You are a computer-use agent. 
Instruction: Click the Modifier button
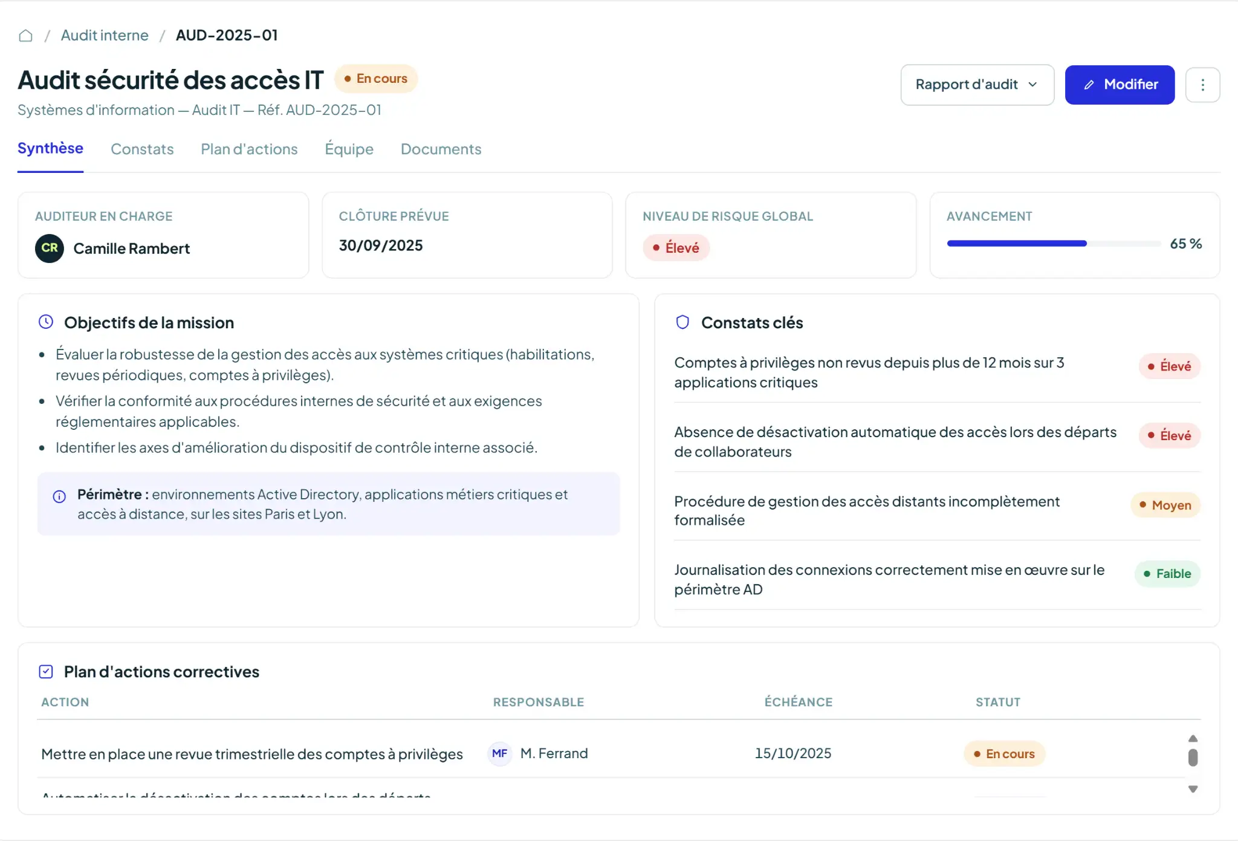1120,85
